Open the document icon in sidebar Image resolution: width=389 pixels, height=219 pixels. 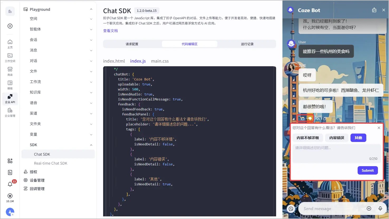pos(10,172)
